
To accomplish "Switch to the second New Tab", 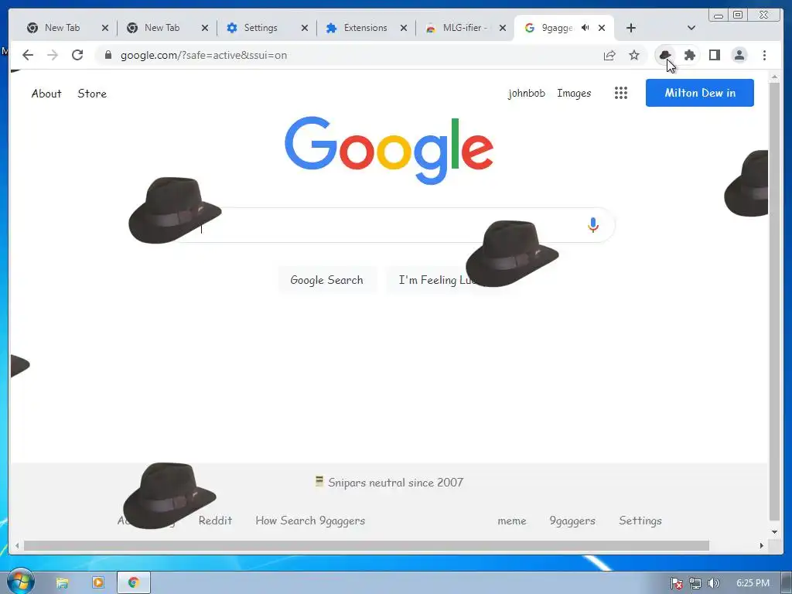I will (x=162, y=28).
